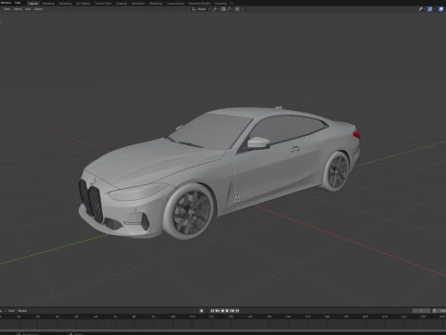Play animation in reverse

(x=222, y=311)
